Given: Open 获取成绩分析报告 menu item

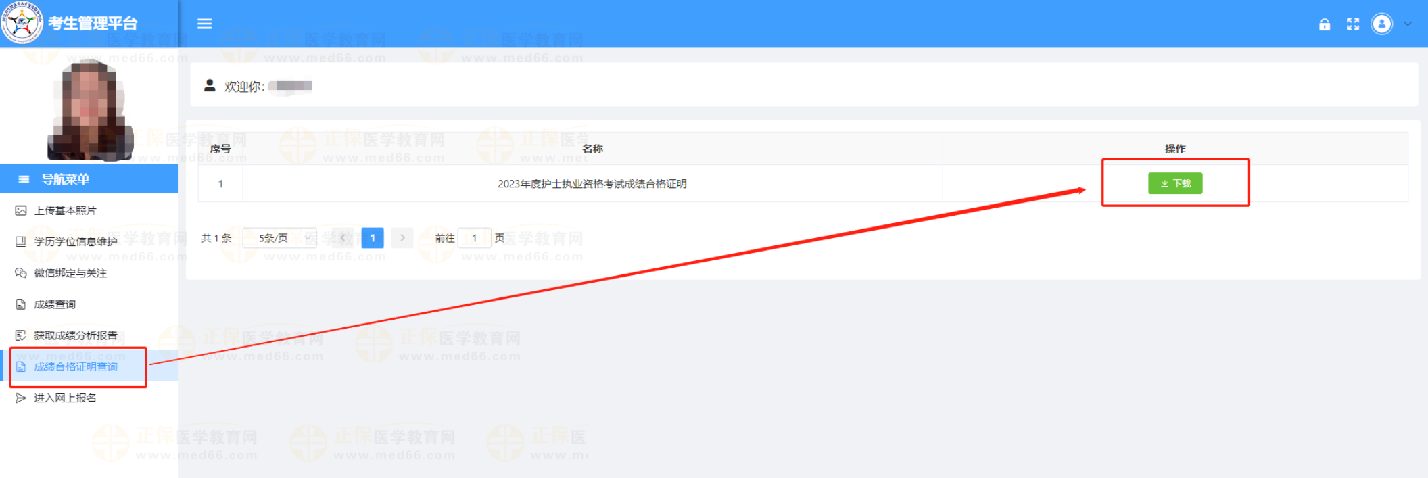Looking at the screenshot, I should coord(75,335).
